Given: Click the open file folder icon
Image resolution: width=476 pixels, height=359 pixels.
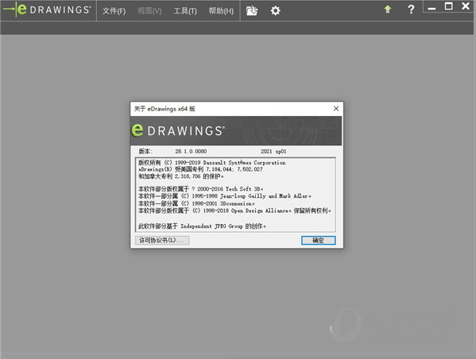Looking at the screenshot, I should [252, 11].
